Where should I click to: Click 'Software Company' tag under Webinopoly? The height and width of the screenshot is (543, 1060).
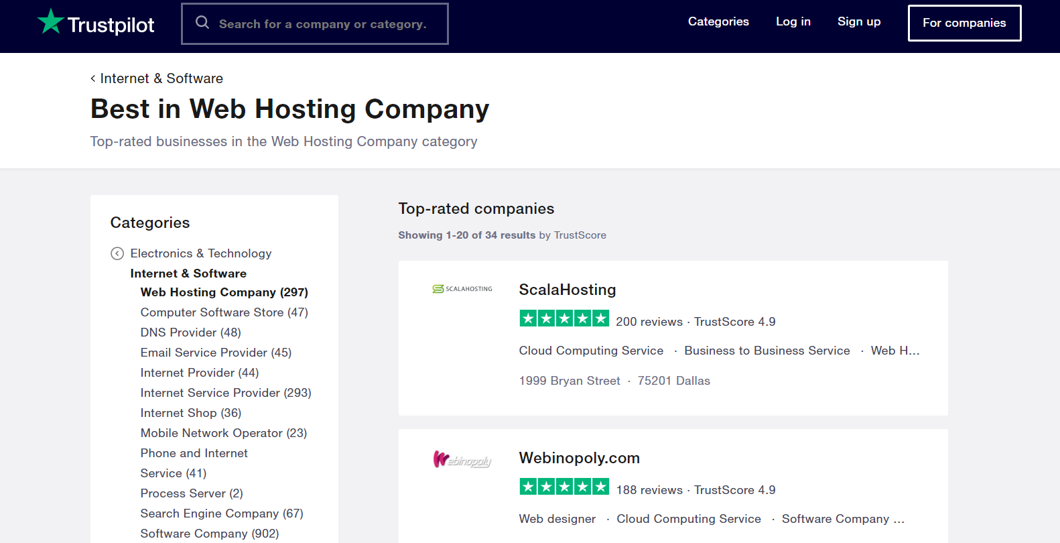pyautogui.click(x=836, y=519)
